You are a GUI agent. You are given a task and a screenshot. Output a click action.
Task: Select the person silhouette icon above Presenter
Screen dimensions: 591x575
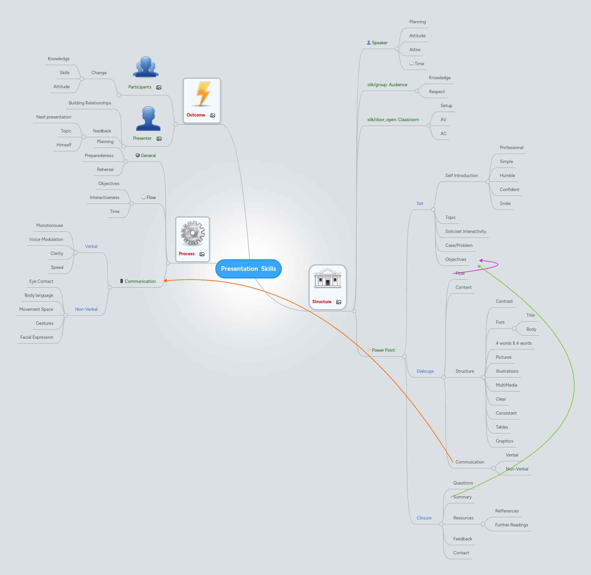(x=148, y=119)
